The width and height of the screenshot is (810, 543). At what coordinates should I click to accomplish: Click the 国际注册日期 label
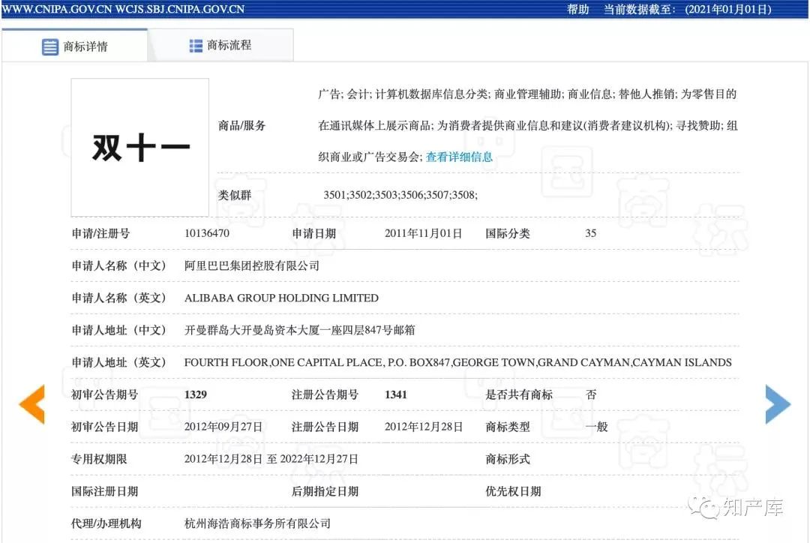point(105,491)
